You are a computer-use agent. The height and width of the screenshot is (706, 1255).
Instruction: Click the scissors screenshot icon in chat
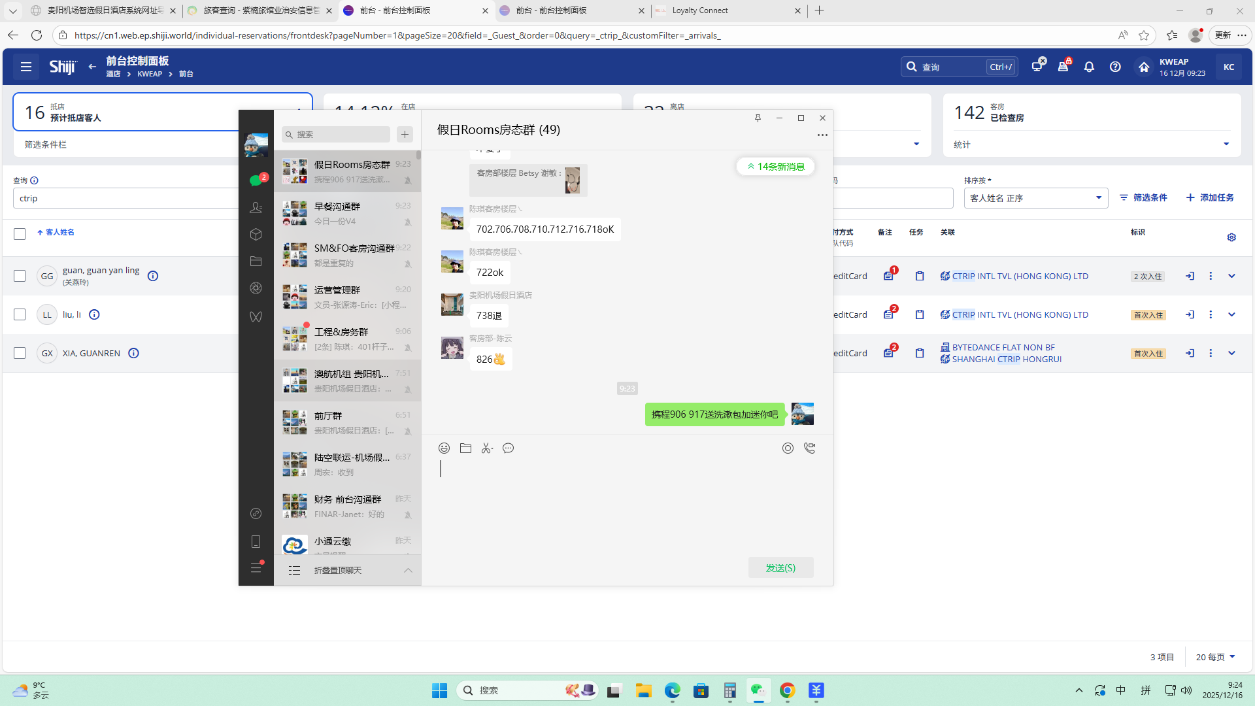pos(487,448)
